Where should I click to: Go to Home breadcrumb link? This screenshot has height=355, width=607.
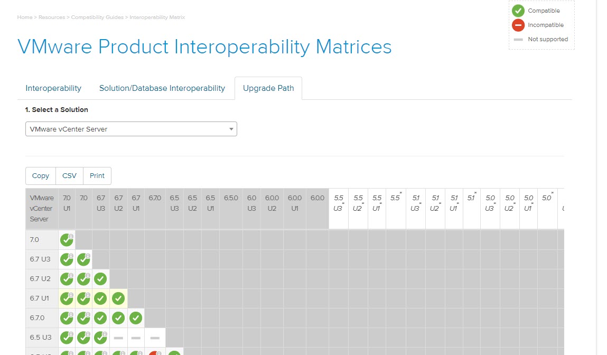click(x=24, y=17)
